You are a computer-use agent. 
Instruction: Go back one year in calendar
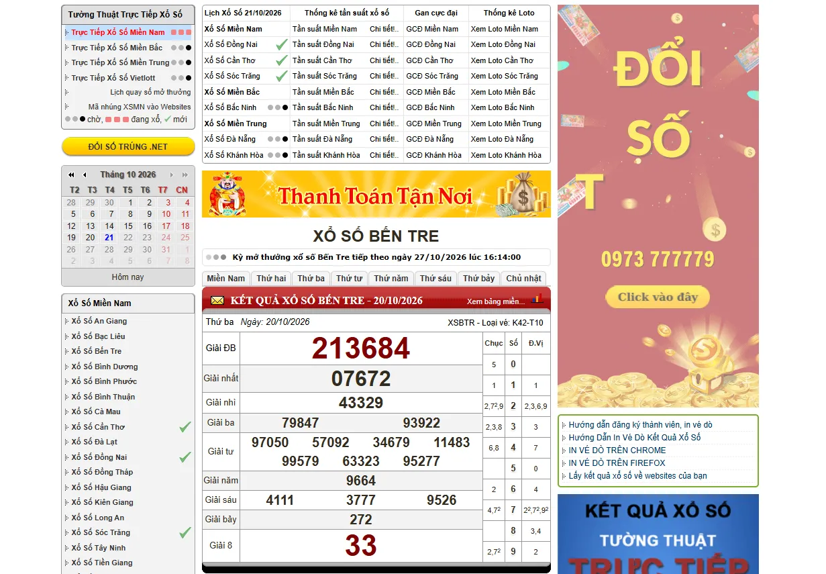(71, 175)
